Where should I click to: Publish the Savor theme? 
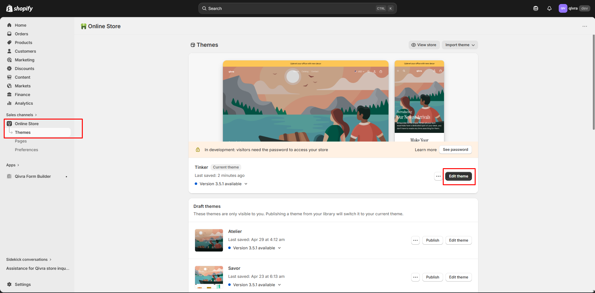tap(433, 277)
